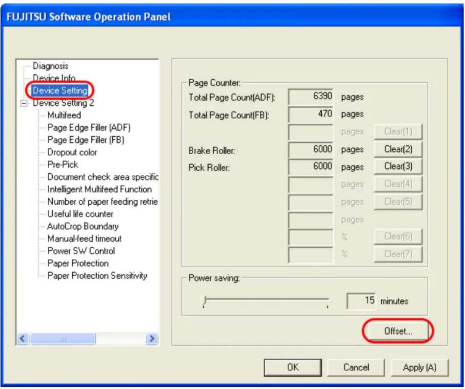
Task: Click the tree's left scroll arrow
Action: pos(23,339)
